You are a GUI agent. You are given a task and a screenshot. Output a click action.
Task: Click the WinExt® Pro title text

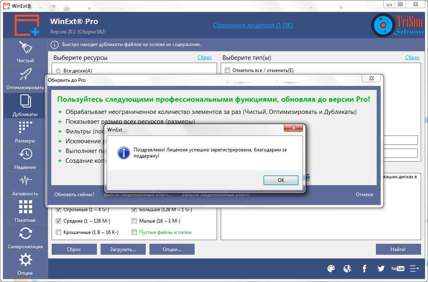click(x=74, y=21)
